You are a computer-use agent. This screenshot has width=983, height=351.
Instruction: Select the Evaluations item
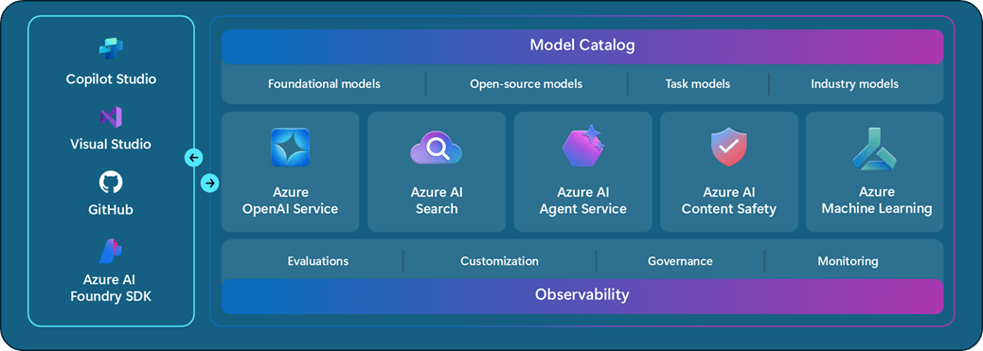pyautogui.click(x=318, y=261)
